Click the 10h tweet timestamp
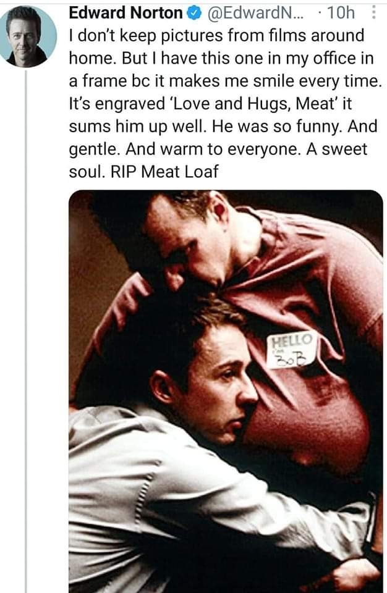The image size is (387, 593). tap(341, 13)
